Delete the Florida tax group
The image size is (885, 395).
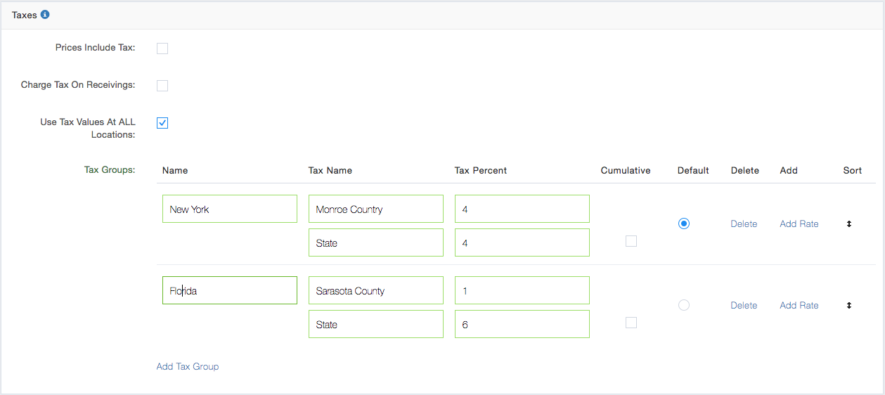[744, 306]
